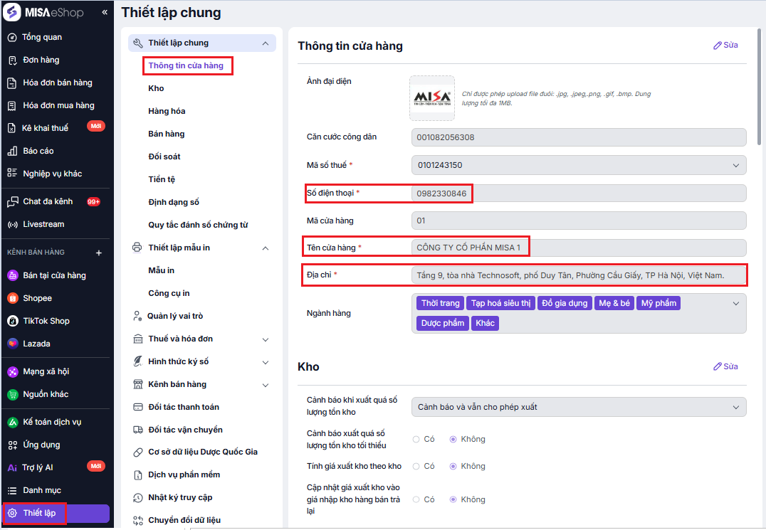
Task: Click the Danh mục list icon
Action: coord(12,490)
